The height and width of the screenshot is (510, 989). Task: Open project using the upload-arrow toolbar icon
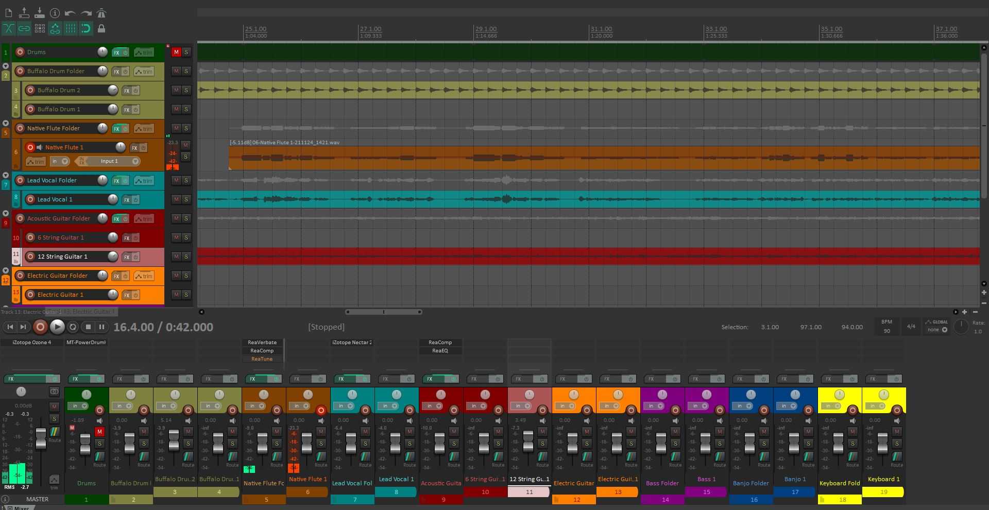[x=24, y=13]
